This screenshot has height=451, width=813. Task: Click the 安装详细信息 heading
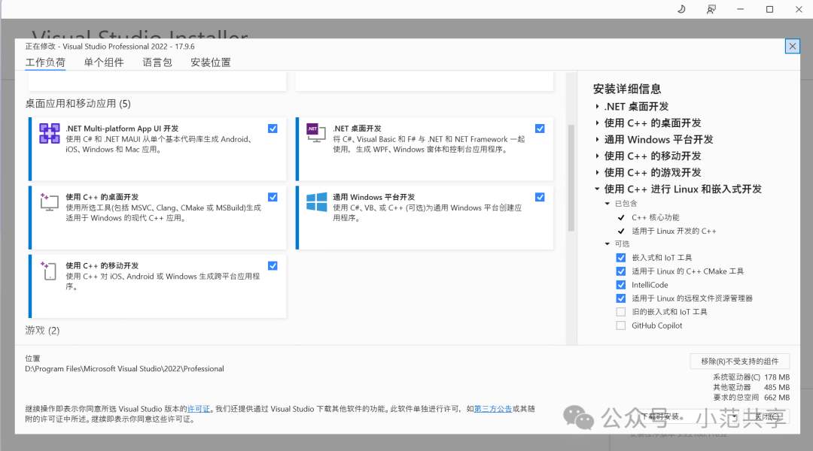[627, 89]
